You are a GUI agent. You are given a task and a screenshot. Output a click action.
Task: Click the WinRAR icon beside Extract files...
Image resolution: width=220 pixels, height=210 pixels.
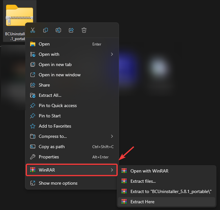[124, 181]
